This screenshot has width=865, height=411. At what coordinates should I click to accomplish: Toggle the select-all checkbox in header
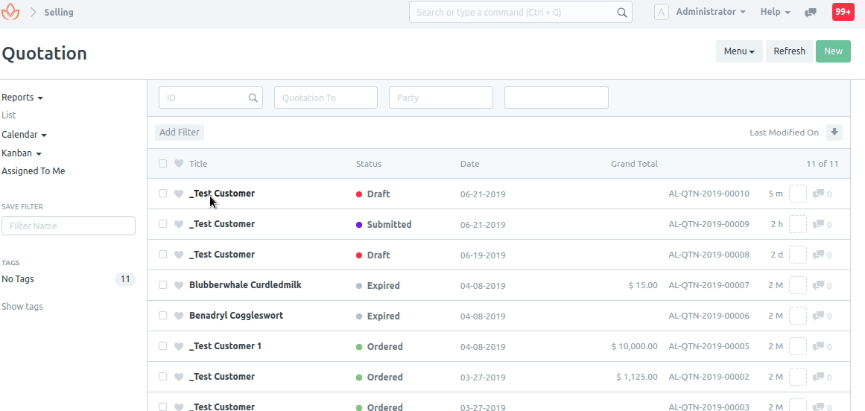click(x=162, y=164)
